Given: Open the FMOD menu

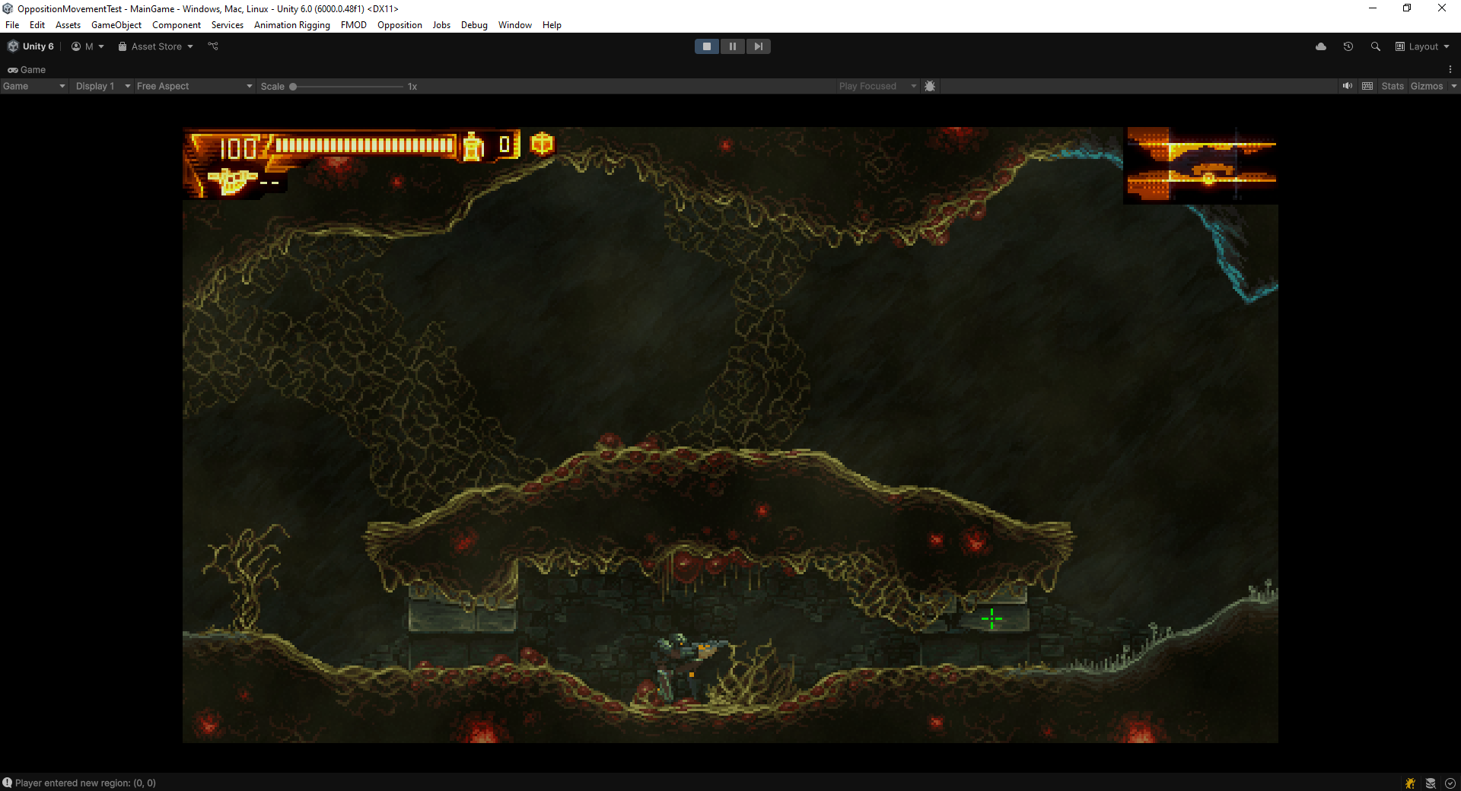Looking at the screenshot, I should point(354,25).
